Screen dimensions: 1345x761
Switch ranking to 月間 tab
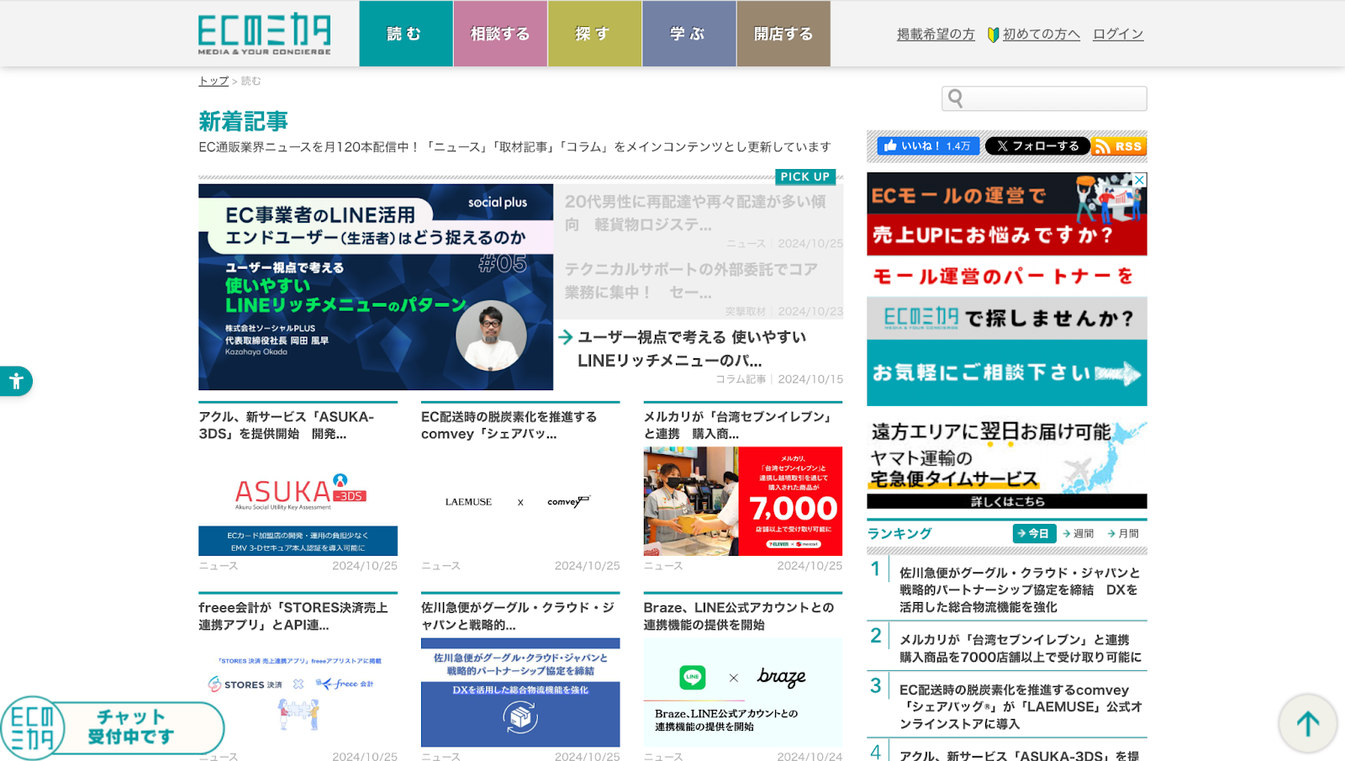pos(1123,533)
